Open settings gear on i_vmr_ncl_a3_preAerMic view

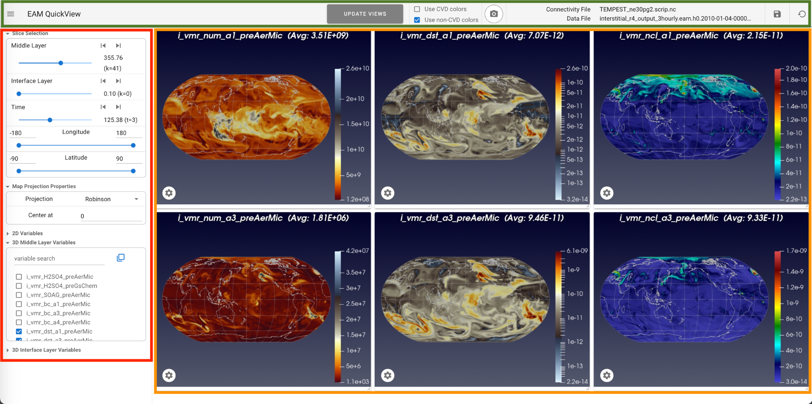tap(607, 375)
